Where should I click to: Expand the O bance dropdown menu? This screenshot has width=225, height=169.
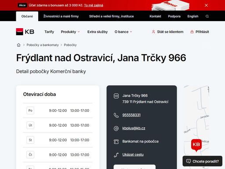123,32
